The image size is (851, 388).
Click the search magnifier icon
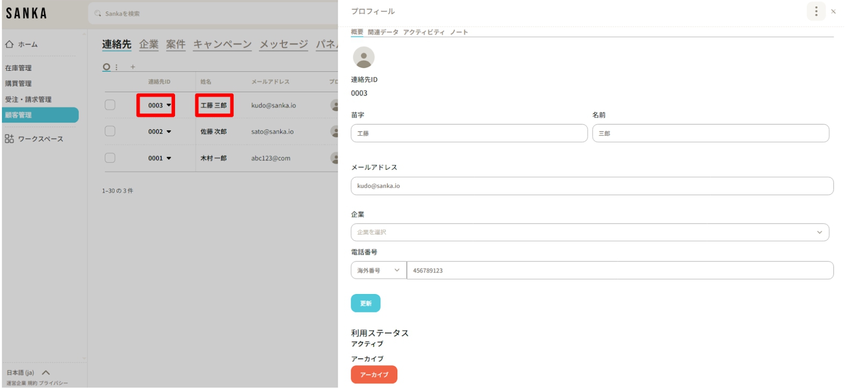point(98,13)
